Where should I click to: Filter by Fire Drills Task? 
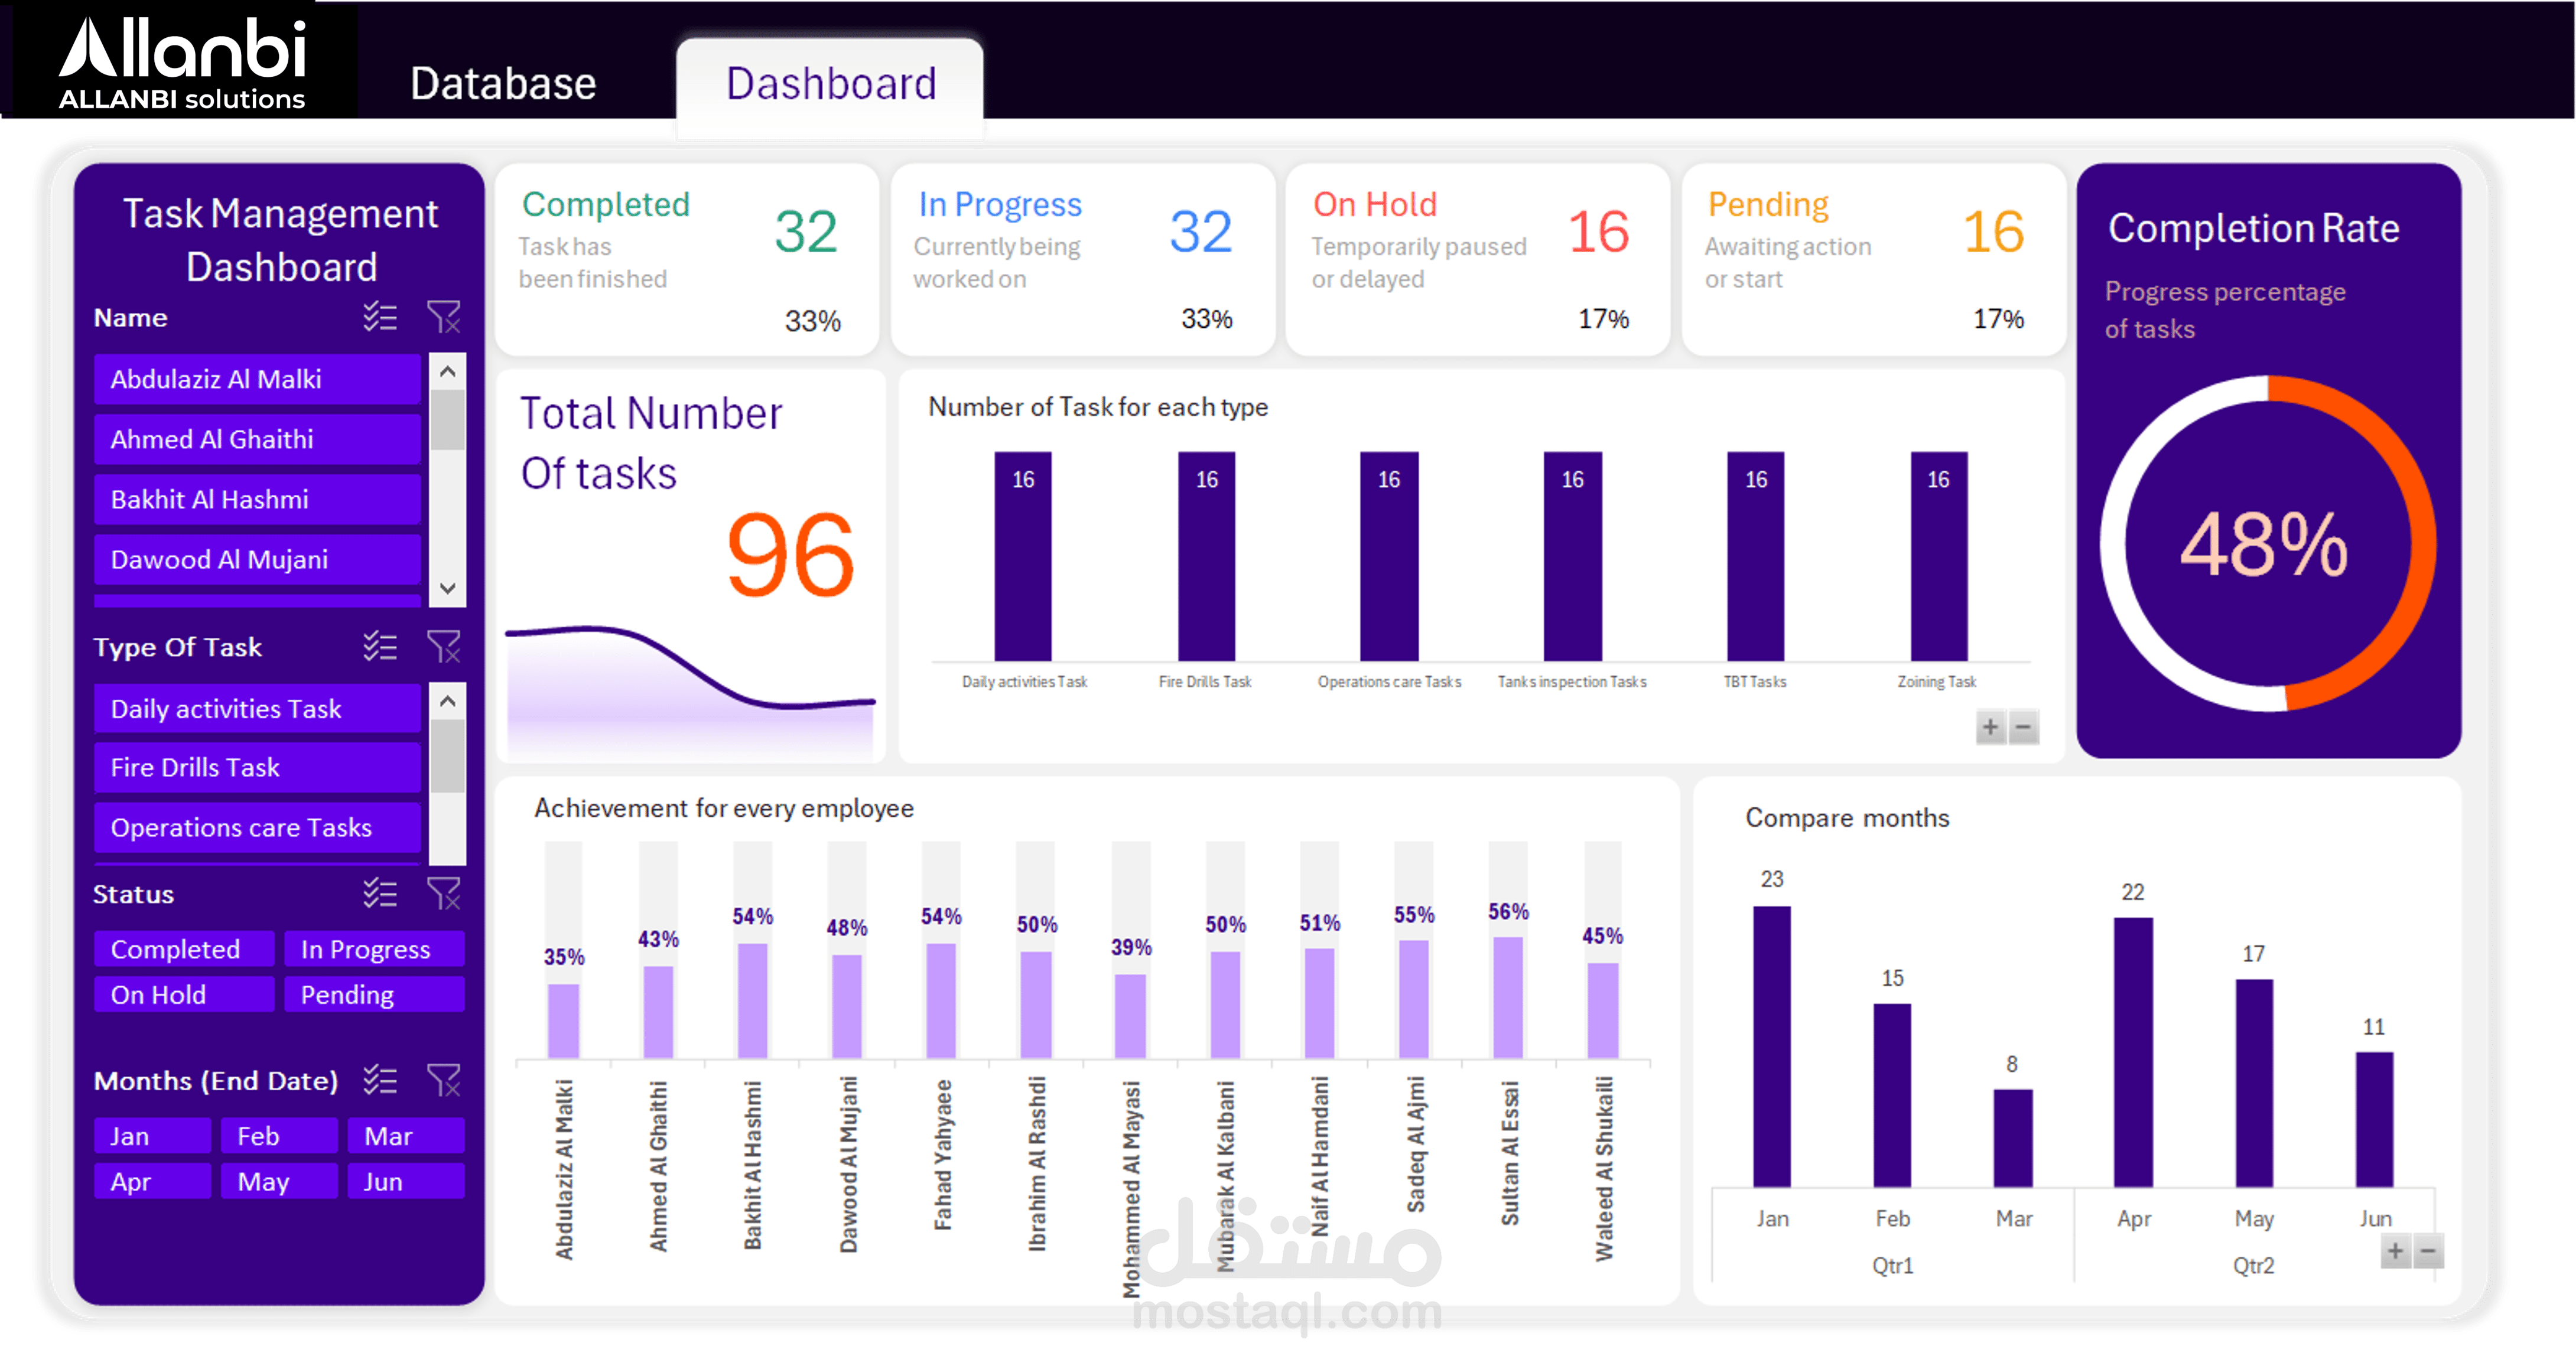coord(258,767)
